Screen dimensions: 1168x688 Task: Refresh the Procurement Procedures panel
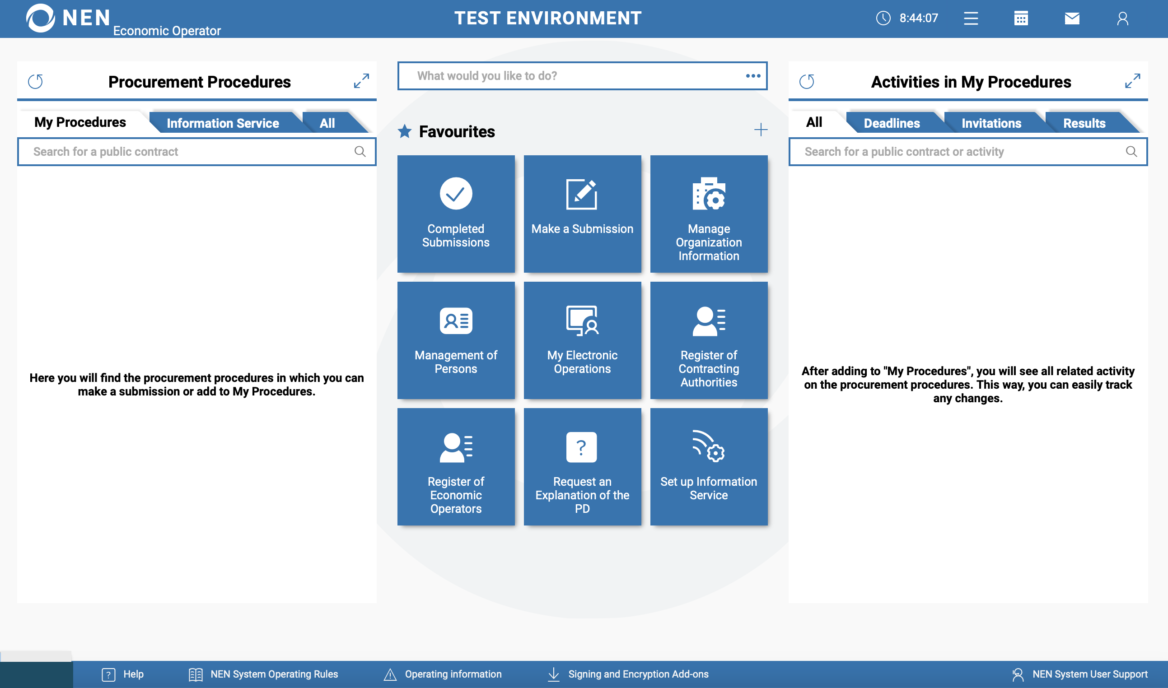tap(36, 82)
